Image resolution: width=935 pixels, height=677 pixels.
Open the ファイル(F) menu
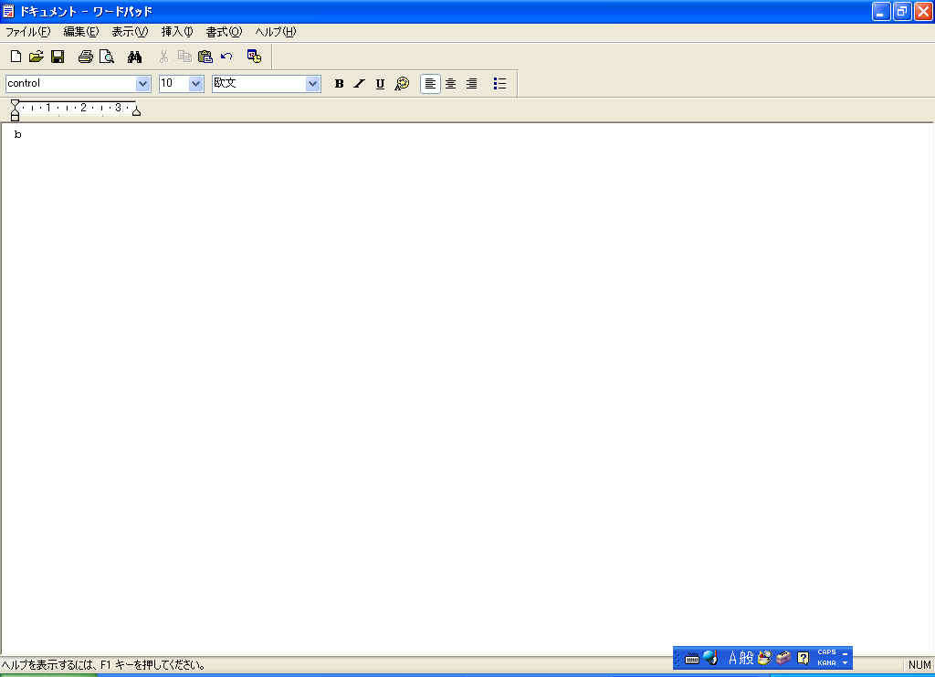pyautogui.click(x=27, y=32)
